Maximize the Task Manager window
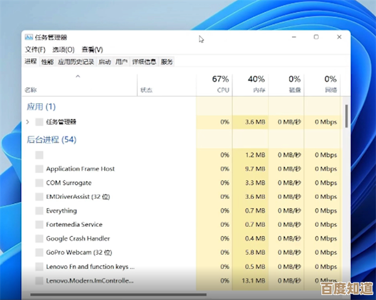The width and height of the screenshot is (376, 300). (316, 37)
